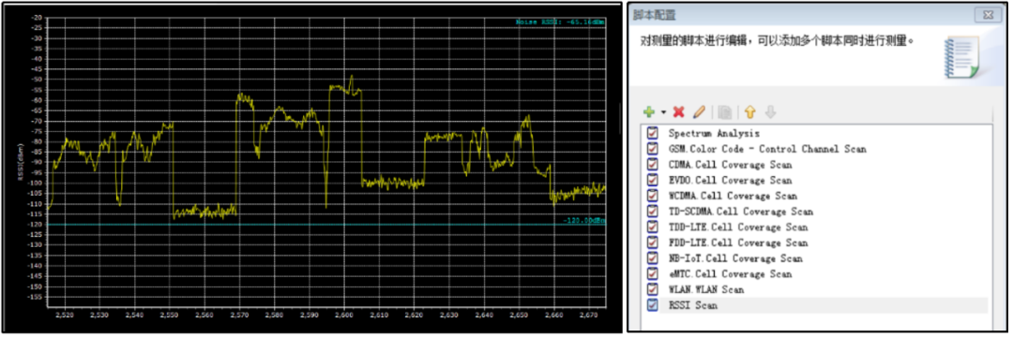1013x337 pixels.
Task: Open the dropdown arrow beside the plus icon
Action: tap(663, 112)
